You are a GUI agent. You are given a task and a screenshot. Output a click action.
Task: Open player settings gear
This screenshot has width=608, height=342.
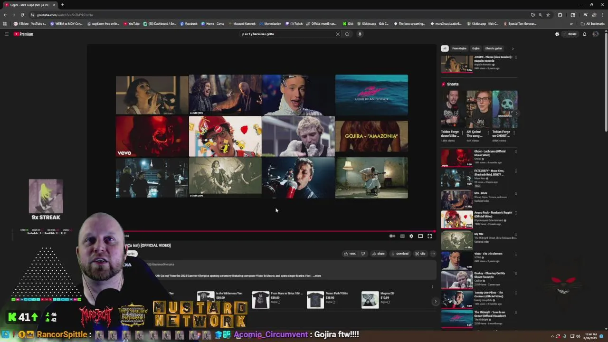coord(411,236)
